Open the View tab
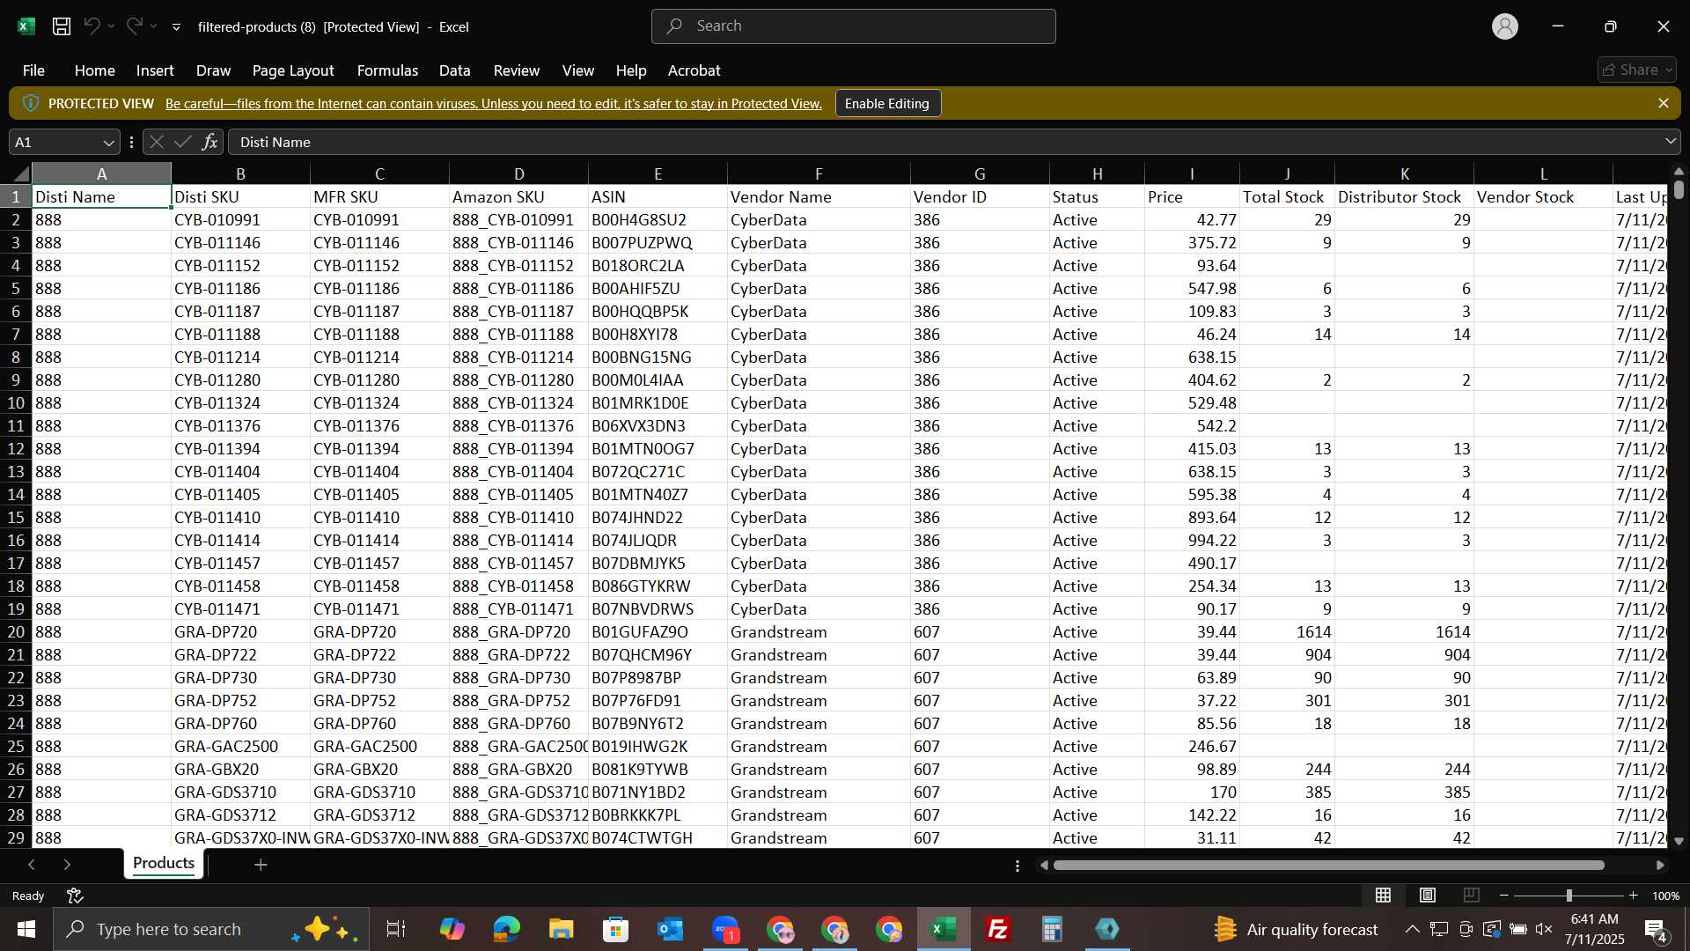Screen dimensions: 1690x951 (578, 70)
